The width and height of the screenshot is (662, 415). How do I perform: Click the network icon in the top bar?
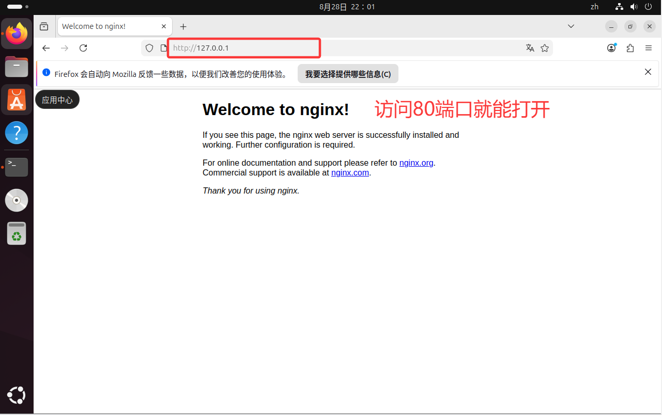tap(620, 7)
